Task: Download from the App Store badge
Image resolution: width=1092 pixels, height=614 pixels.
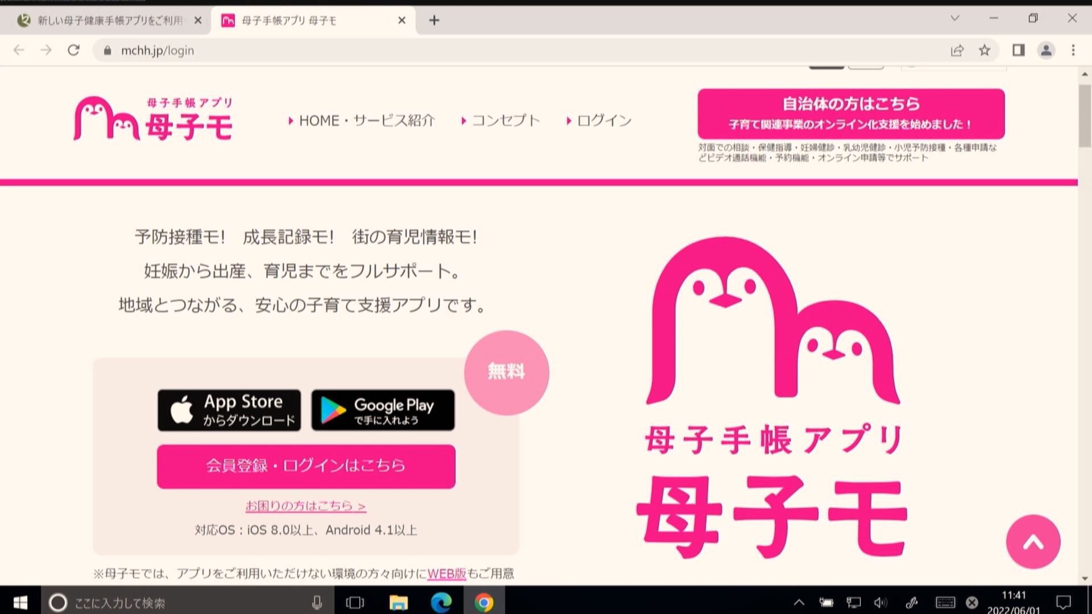Action: click(229, 410)
